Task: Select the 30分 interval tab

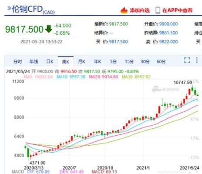Action: [x=145, y=61]
